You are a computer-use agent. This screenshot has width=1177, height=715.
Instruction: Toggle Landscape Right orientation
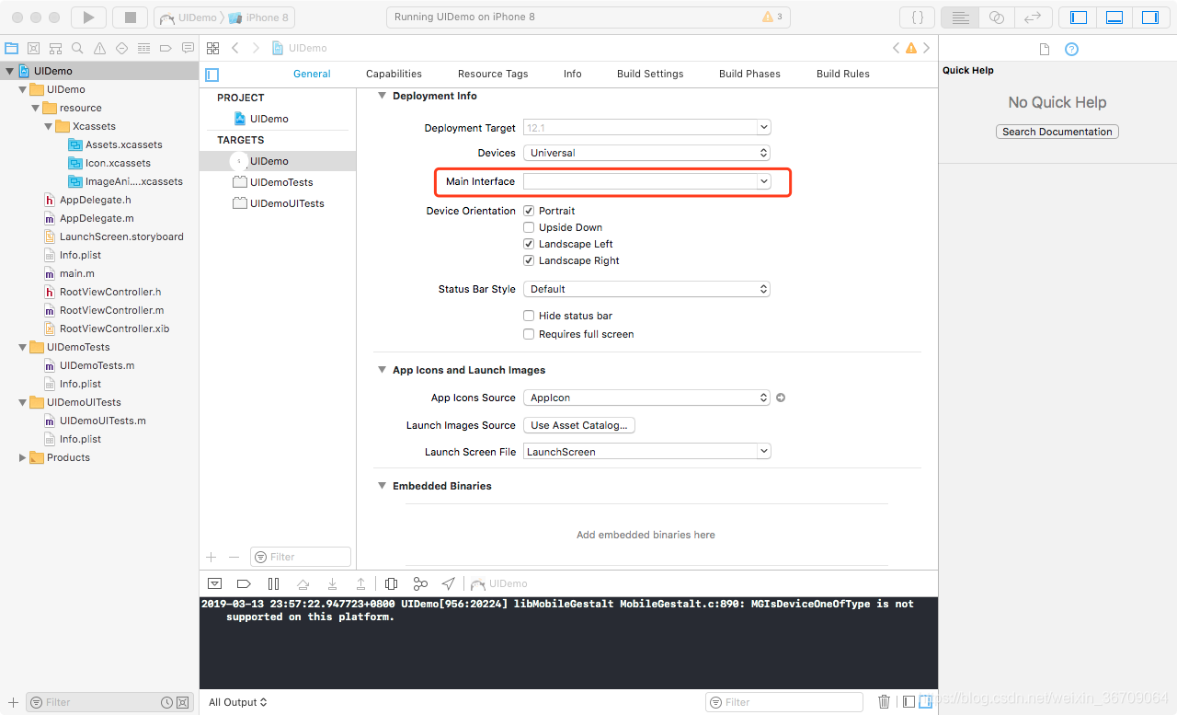[x=529, y=260]
